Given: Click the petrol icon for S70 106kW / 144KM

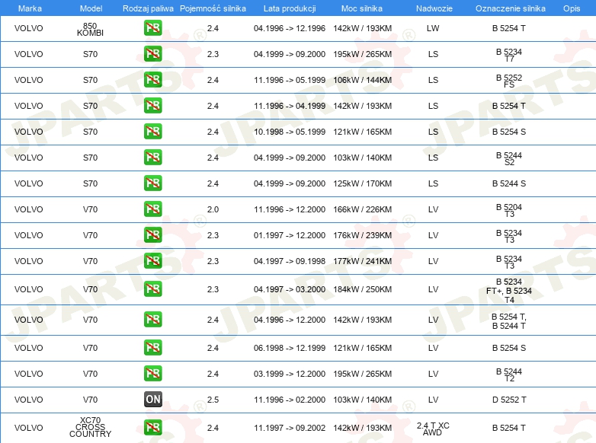Looking at the screenshot, I should pyautogui.click(x=152, y=80).
